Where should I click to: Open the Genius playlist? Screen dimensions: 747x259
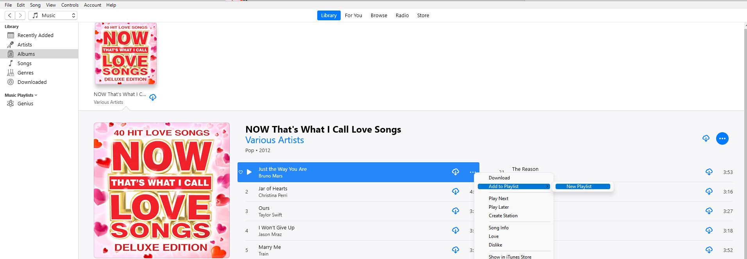pos(39,103)
